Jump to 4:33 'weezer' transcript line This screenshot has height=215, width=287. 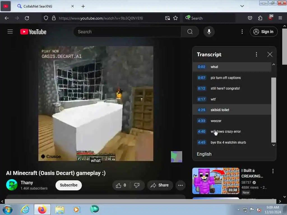click(x=232, y=121)
